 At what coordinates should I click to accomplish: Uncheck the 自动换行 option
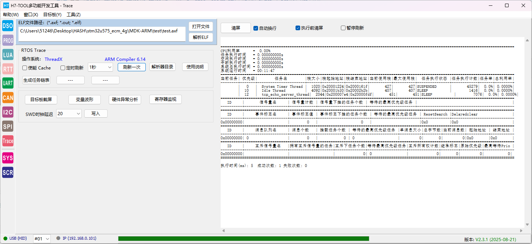click(256, 28)
